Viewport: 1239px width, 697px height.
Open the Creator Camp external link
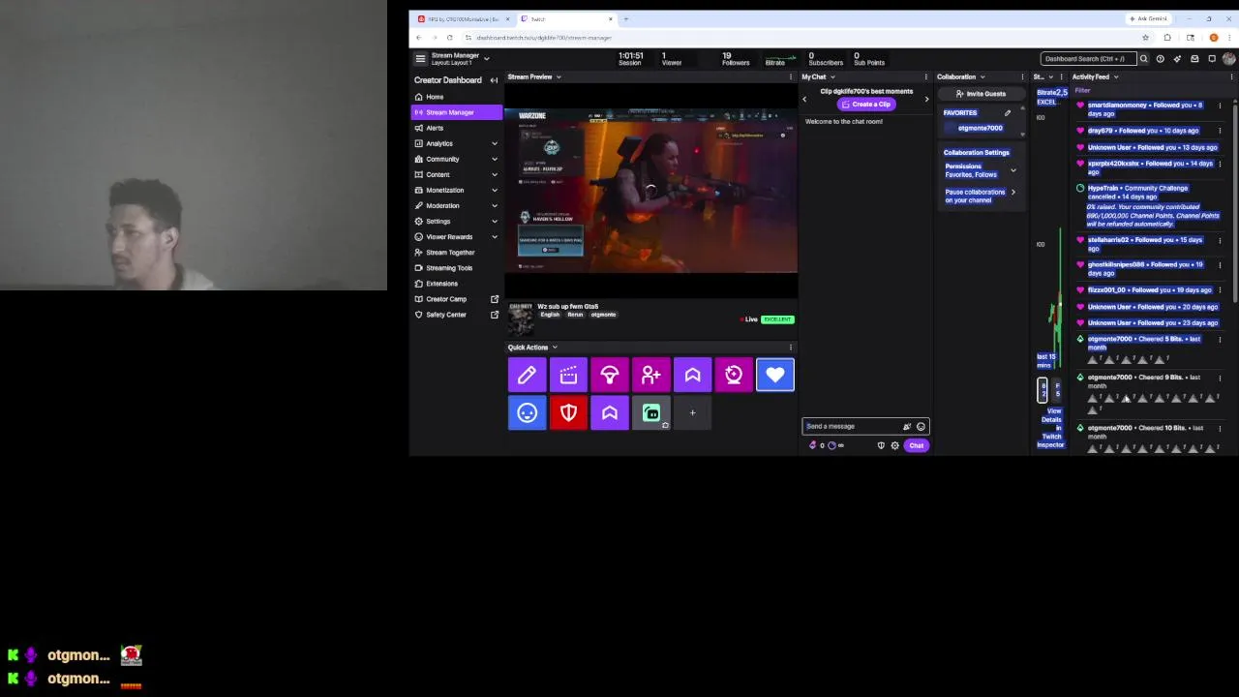[x=456, y=299]
